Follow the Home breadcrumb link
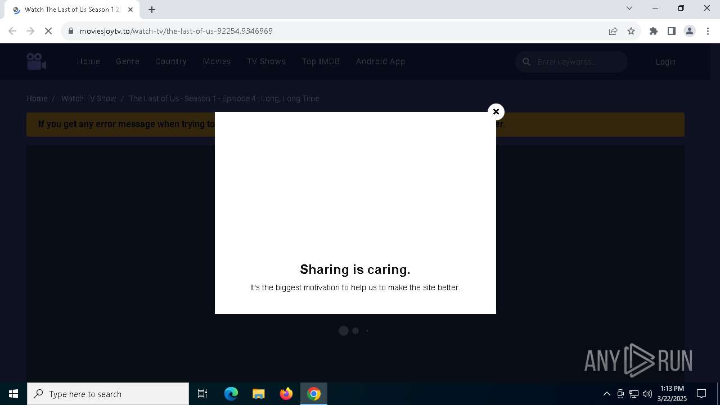The width and height of the screenshot is (720, 405). [x=37, y=98]
